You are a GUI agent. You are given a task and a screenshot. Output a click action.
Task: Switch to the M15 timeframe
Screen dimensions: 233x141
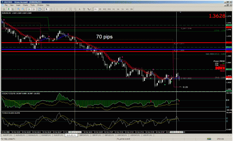105,9
